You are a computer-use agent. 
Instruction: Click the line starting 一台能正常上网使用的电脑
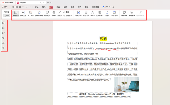coord(103,64)
